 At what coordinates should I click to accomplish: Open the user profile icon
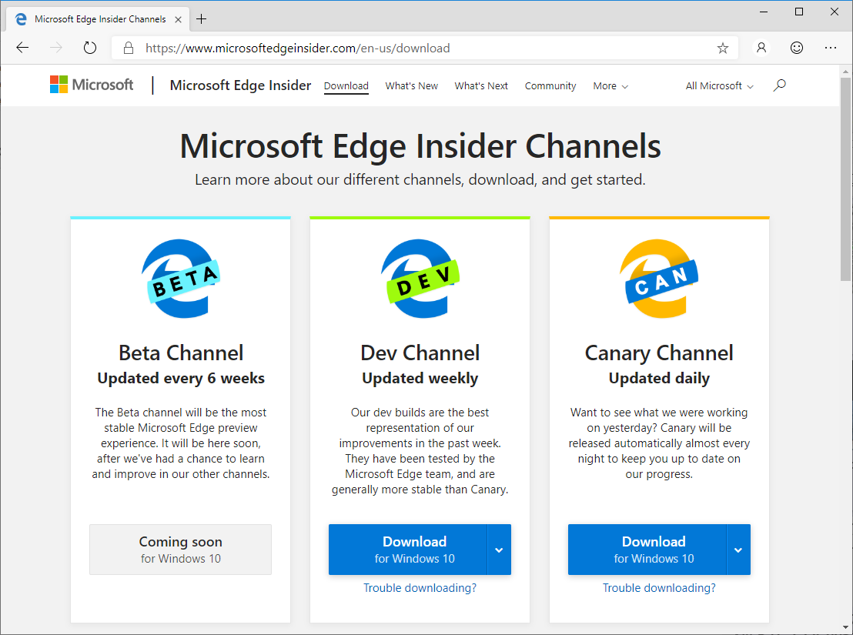tap(761, 48)
